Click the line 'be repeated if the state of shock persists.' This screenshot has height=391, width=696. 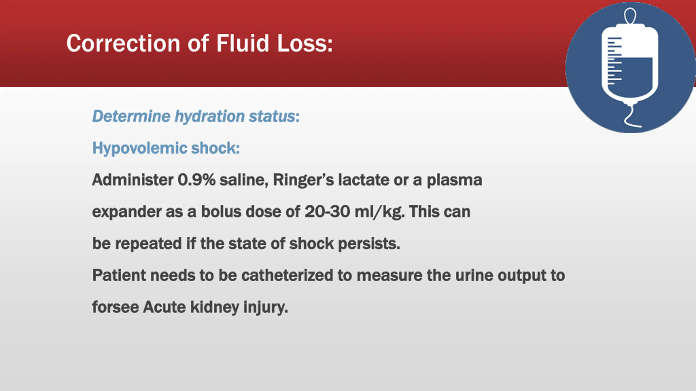click(x=246, y=243)
